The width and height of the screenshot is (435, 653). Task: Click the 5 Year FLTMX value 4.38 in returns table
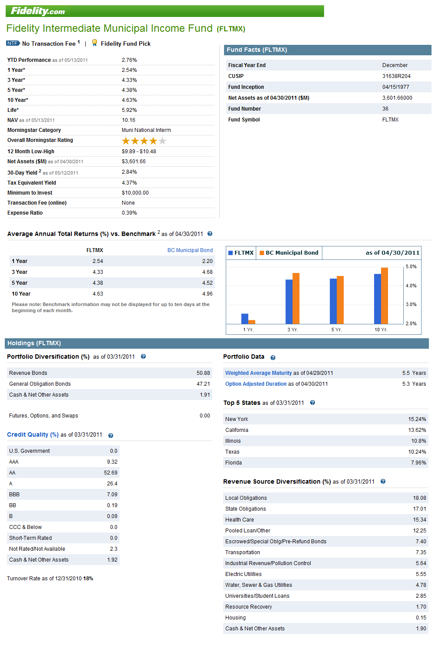pos(98,283)
